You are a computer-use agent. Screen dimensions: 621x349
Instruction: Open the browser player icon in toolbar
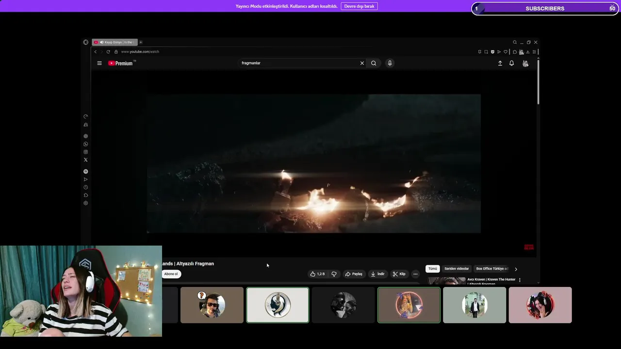point(499,52)
